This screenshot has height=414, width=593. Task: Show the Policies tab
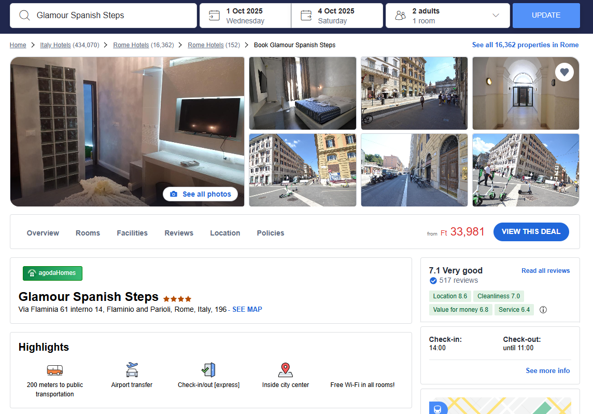click(x=271, y=233)
